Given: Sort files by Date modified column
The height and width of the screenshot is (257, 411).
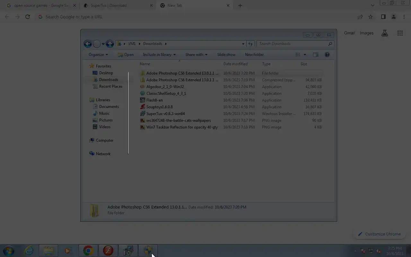Looking at the screenshot, I should point(241,64).
